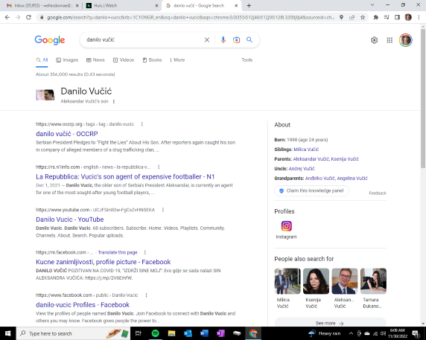Clear the search box with the X icon
This screenshot has height=340, width=426.
pyautogui.click(x=207, y=40)
